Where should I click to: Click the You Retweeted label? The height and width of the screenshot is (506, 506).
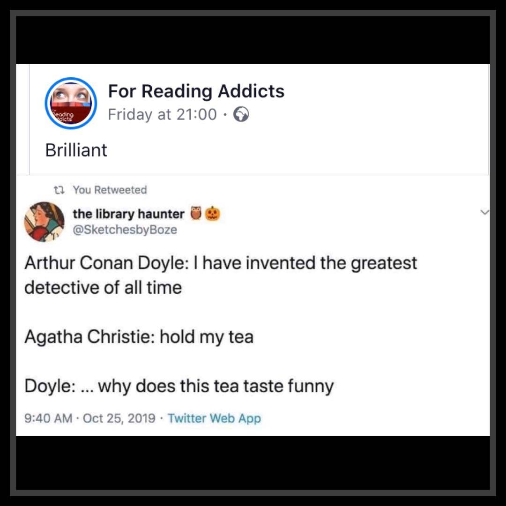pyautogui.click(x=110, y=190)
